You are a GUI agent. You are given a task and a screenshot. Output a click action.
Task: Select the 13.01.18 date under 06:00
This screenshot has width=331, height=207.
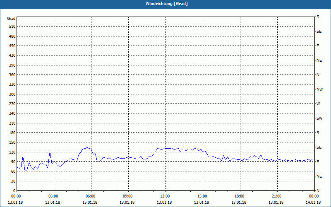[x=90, y=202]
